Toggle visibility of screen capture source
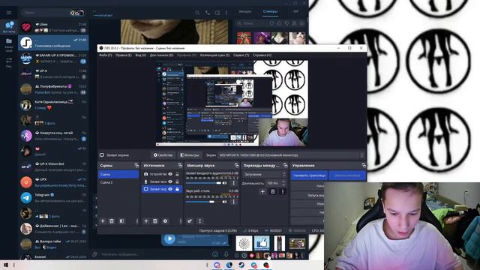This screenshot has width=480, height=270. coord(170,189)
